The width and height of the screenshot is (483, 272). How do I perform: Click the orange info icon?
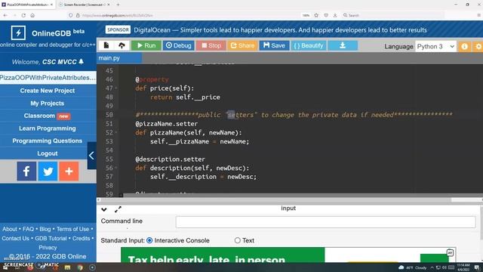[x=465, y=47]
